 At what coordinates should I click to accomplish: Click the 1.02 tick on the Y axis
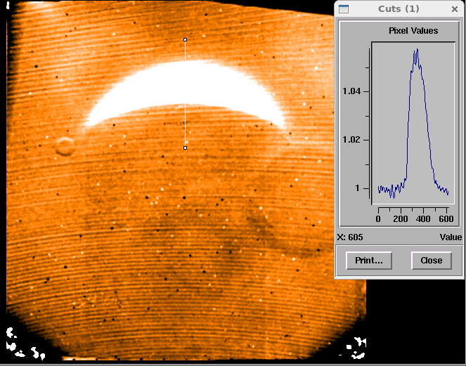tap(350, 140)
